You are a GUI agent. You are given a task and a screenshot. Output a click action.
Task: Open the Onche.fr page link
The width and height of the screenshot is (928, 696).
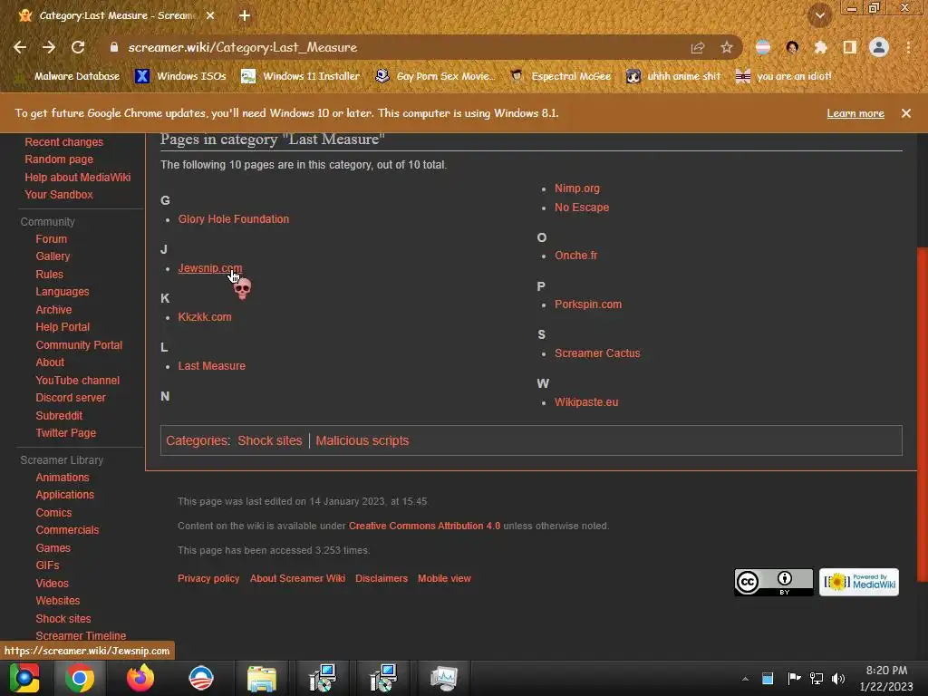tap(575, 256)
